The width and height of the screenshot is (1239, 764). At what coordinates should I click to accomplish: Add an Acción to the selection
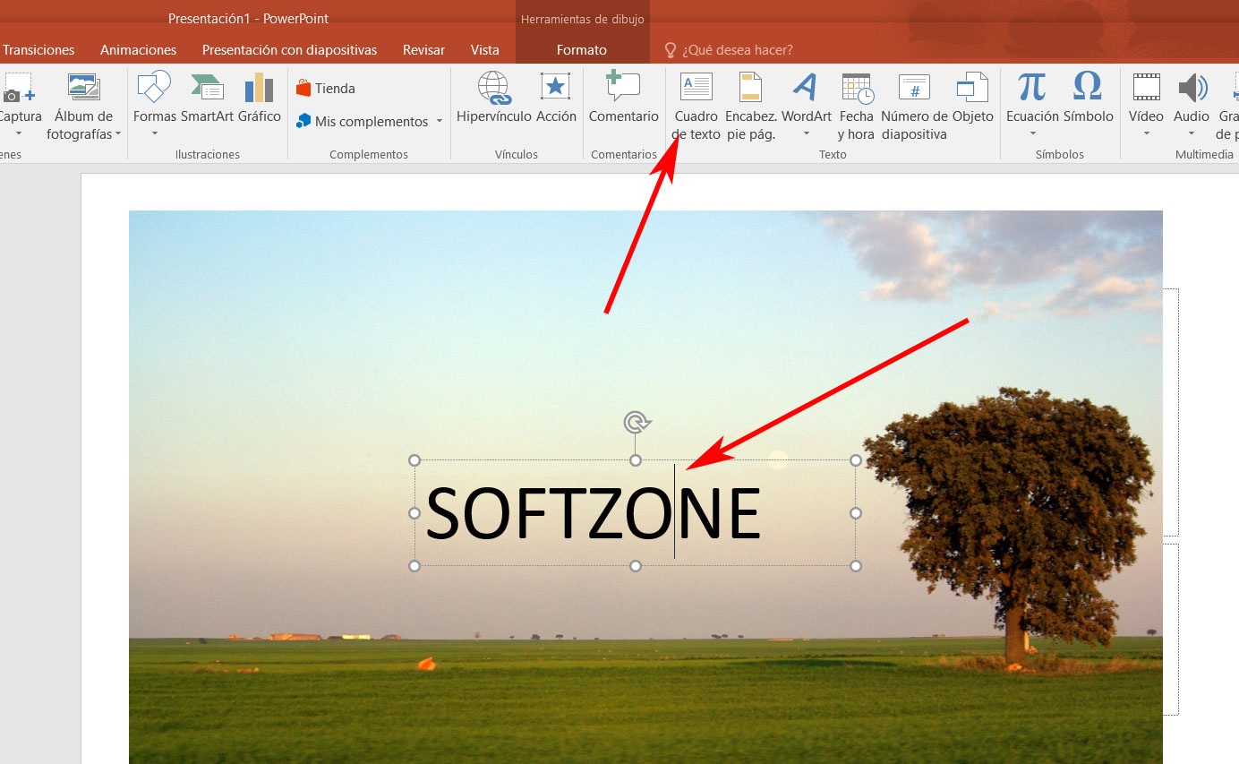click(556, 99)
